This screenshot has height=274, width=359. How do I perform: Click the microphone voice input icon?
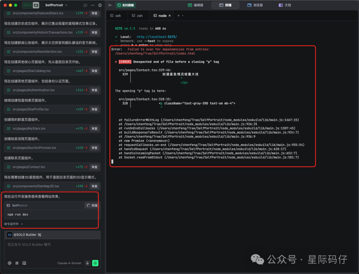click(87, 263)
